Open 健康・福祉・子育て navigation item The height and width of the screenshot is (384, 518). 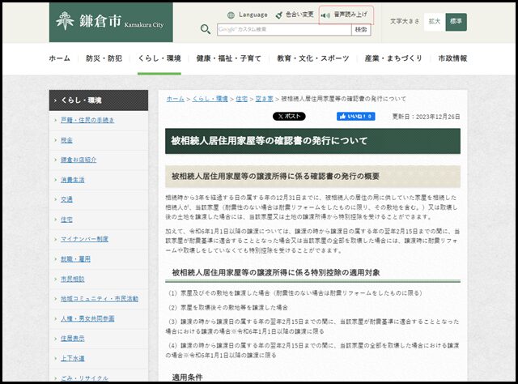click(x=228, y=58)
